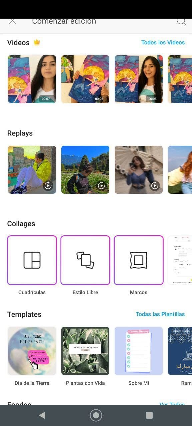This screenshot has width=192, height=426.
Task: Tap the Android recent apps square button
Action: point(149,415)
